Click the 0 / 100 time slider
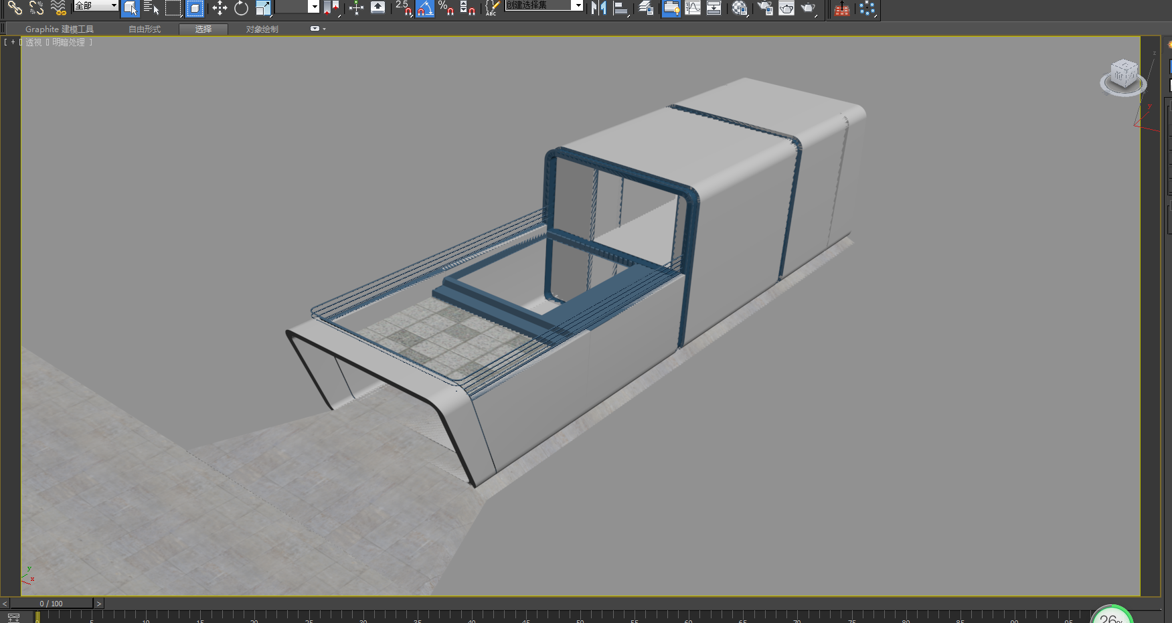Image resolution: width=1172 pixels, height=623 pixels. [x=52, y=604]
